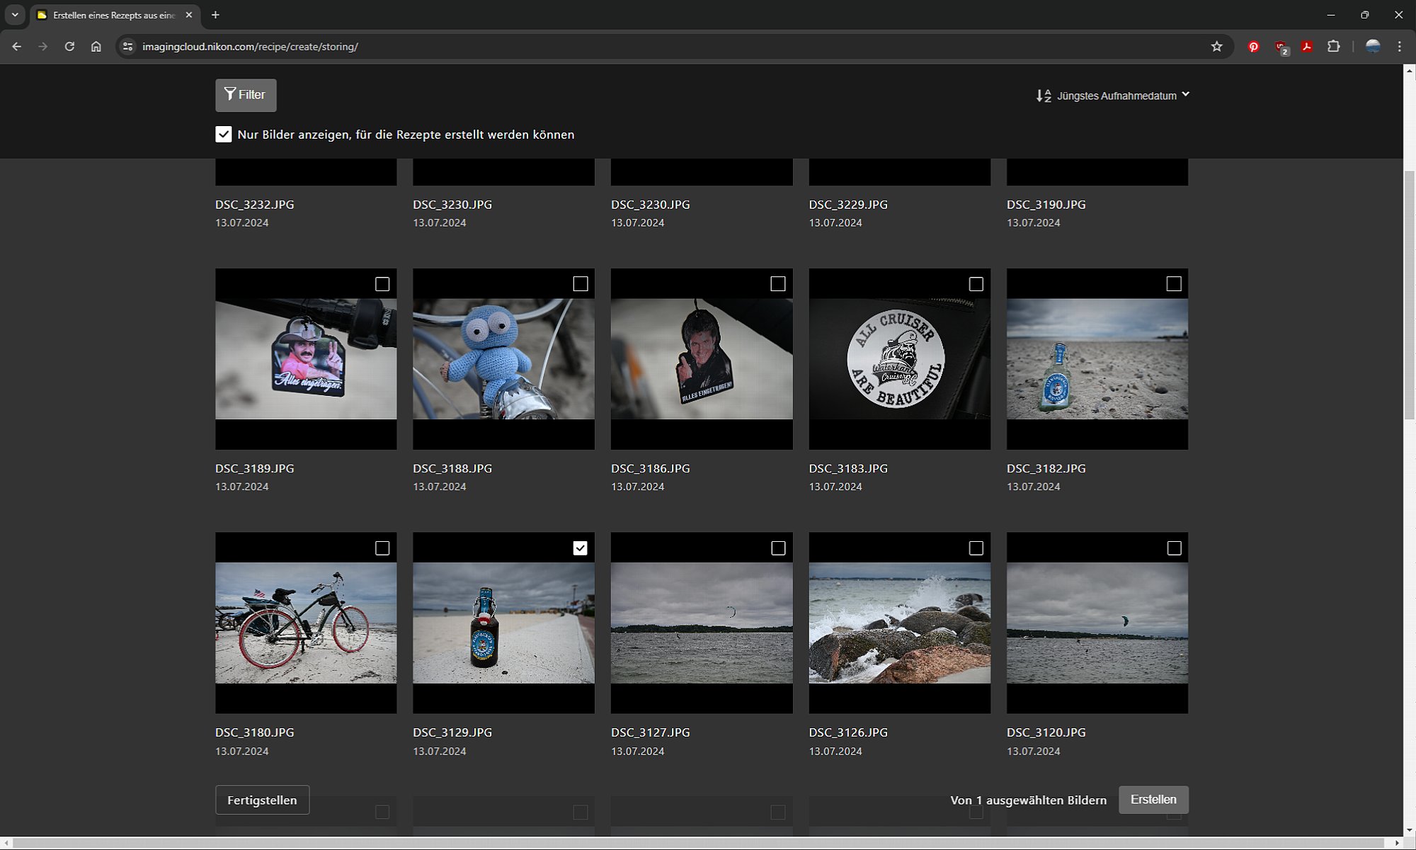Image resolution: width=1416 pixels, height=850 pixels.
Task: Go to browser home page icon
Action: (96, 47)
